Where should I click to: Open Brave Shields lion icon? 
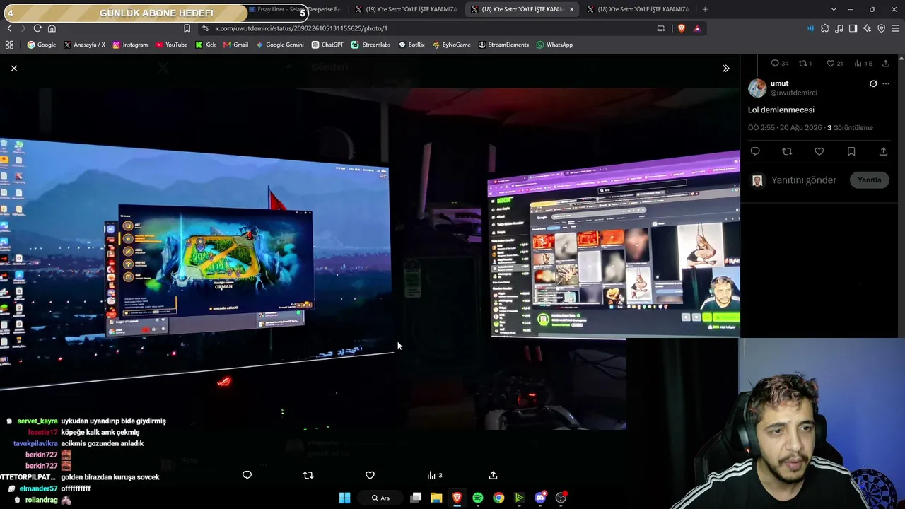[682, 28]
